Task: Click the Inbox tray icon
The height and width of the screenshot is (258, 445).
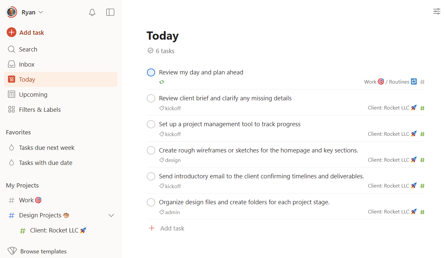Action: pos(11,65)
